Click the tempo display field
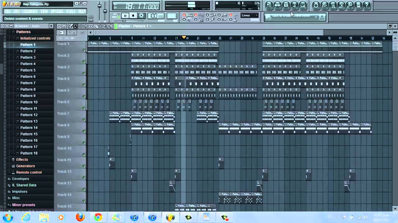The width and height of the screenshot is (398, 223). 156,16
